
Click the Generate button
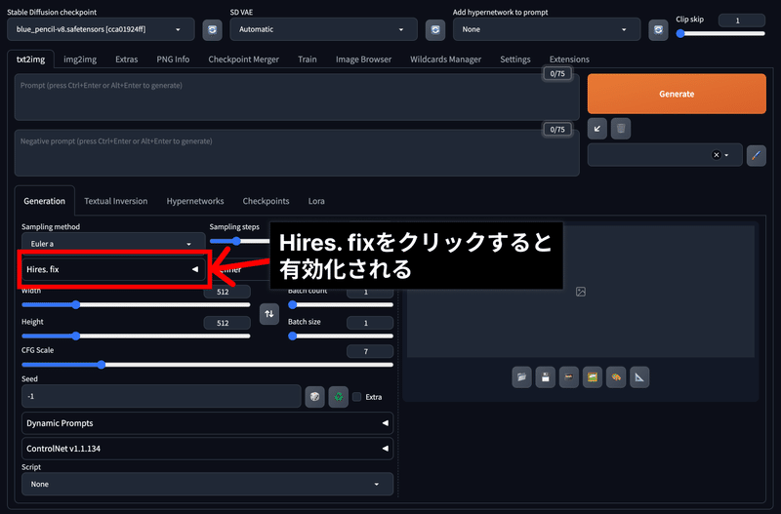coord(677,94)
